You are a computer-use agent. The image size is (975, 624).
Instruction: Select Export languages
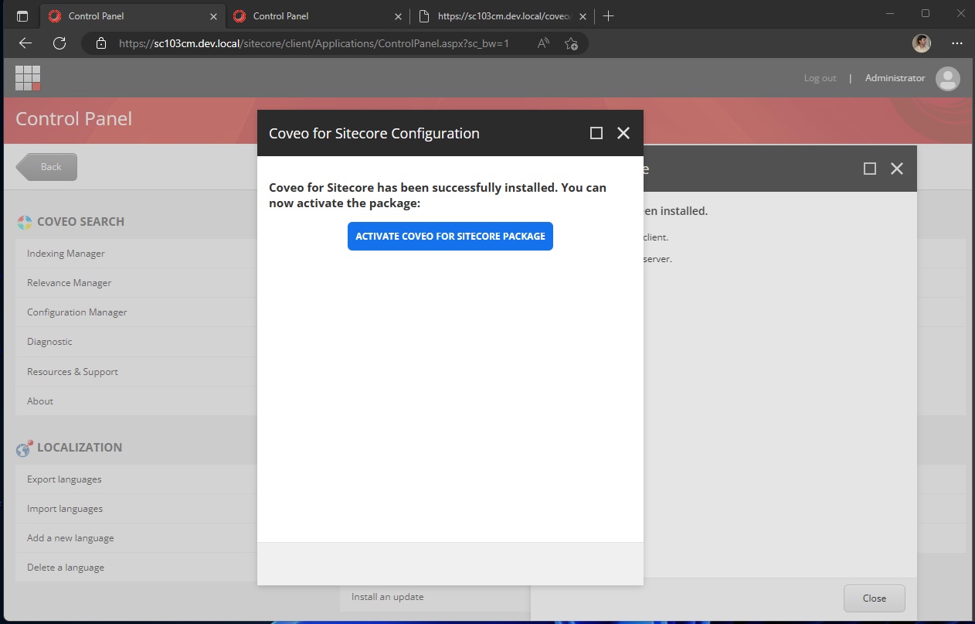click(x=64, y=479)
